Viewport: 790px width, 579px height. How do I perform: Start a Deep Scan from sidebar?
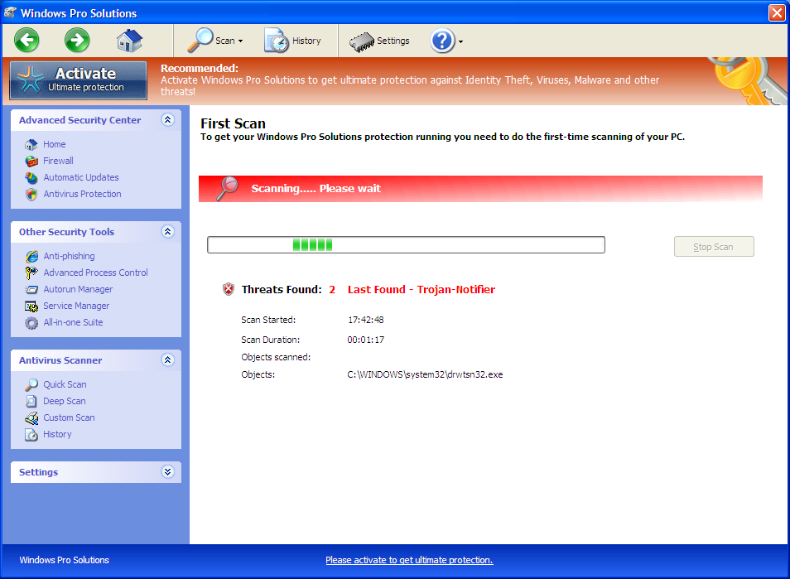coord(65,401)
